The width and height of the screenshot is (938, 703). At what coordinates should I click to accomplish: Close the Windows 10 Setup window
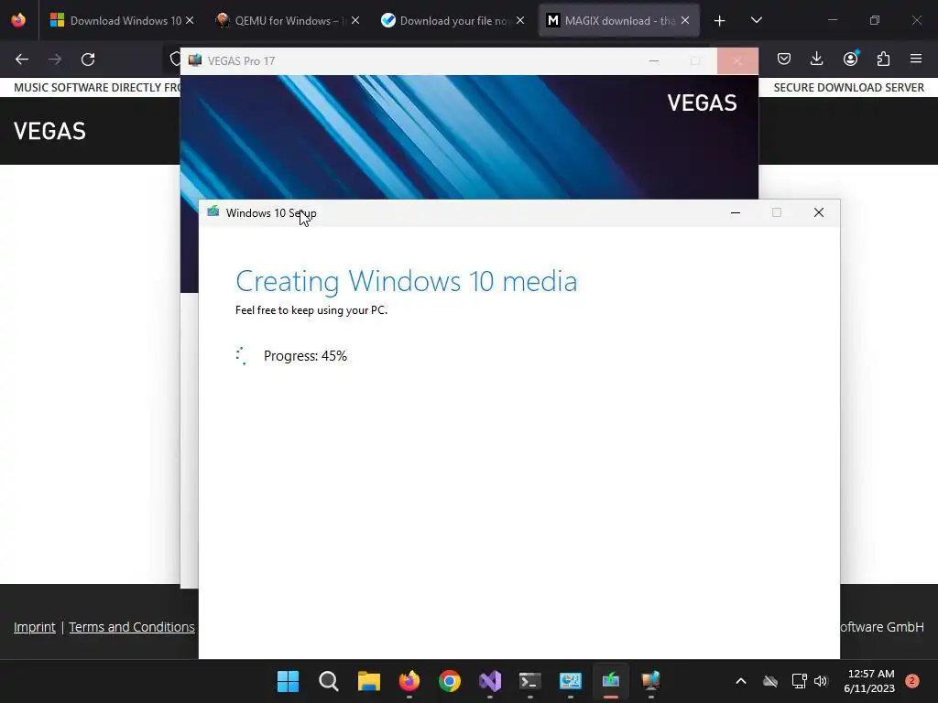pos(819,212)
